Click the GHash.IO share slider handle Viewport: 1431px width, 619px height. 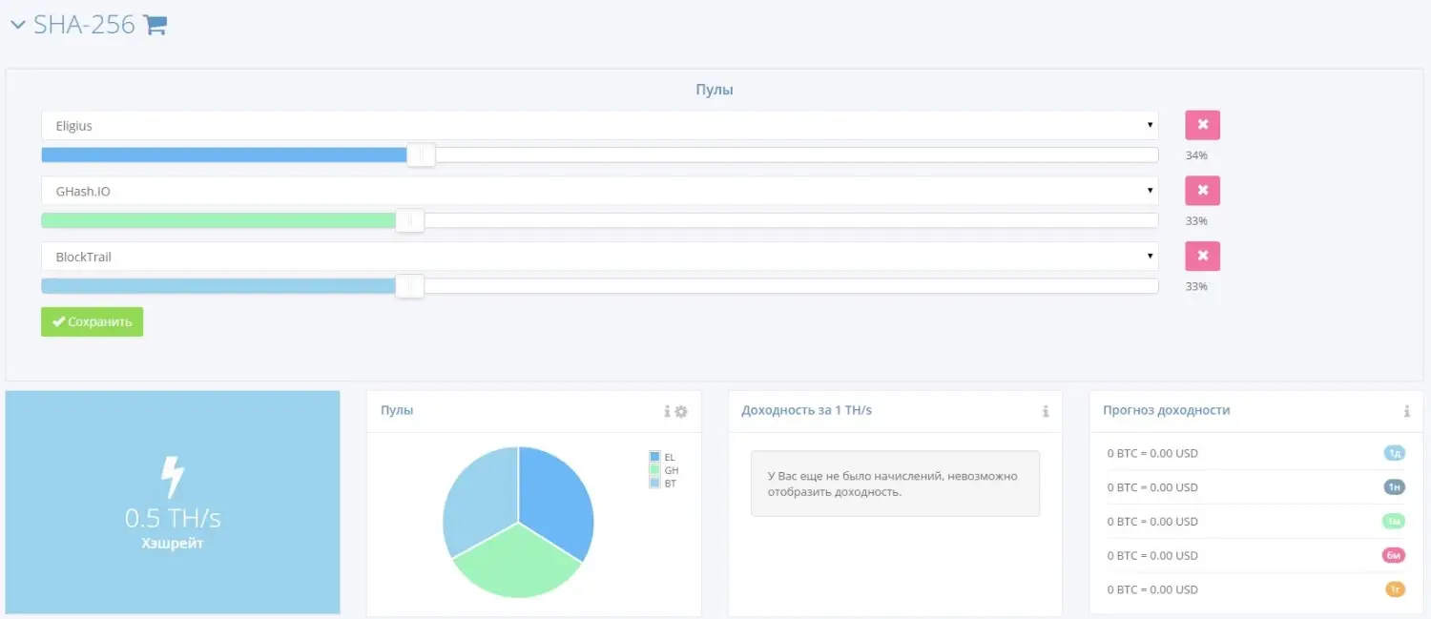click(410, 220)
